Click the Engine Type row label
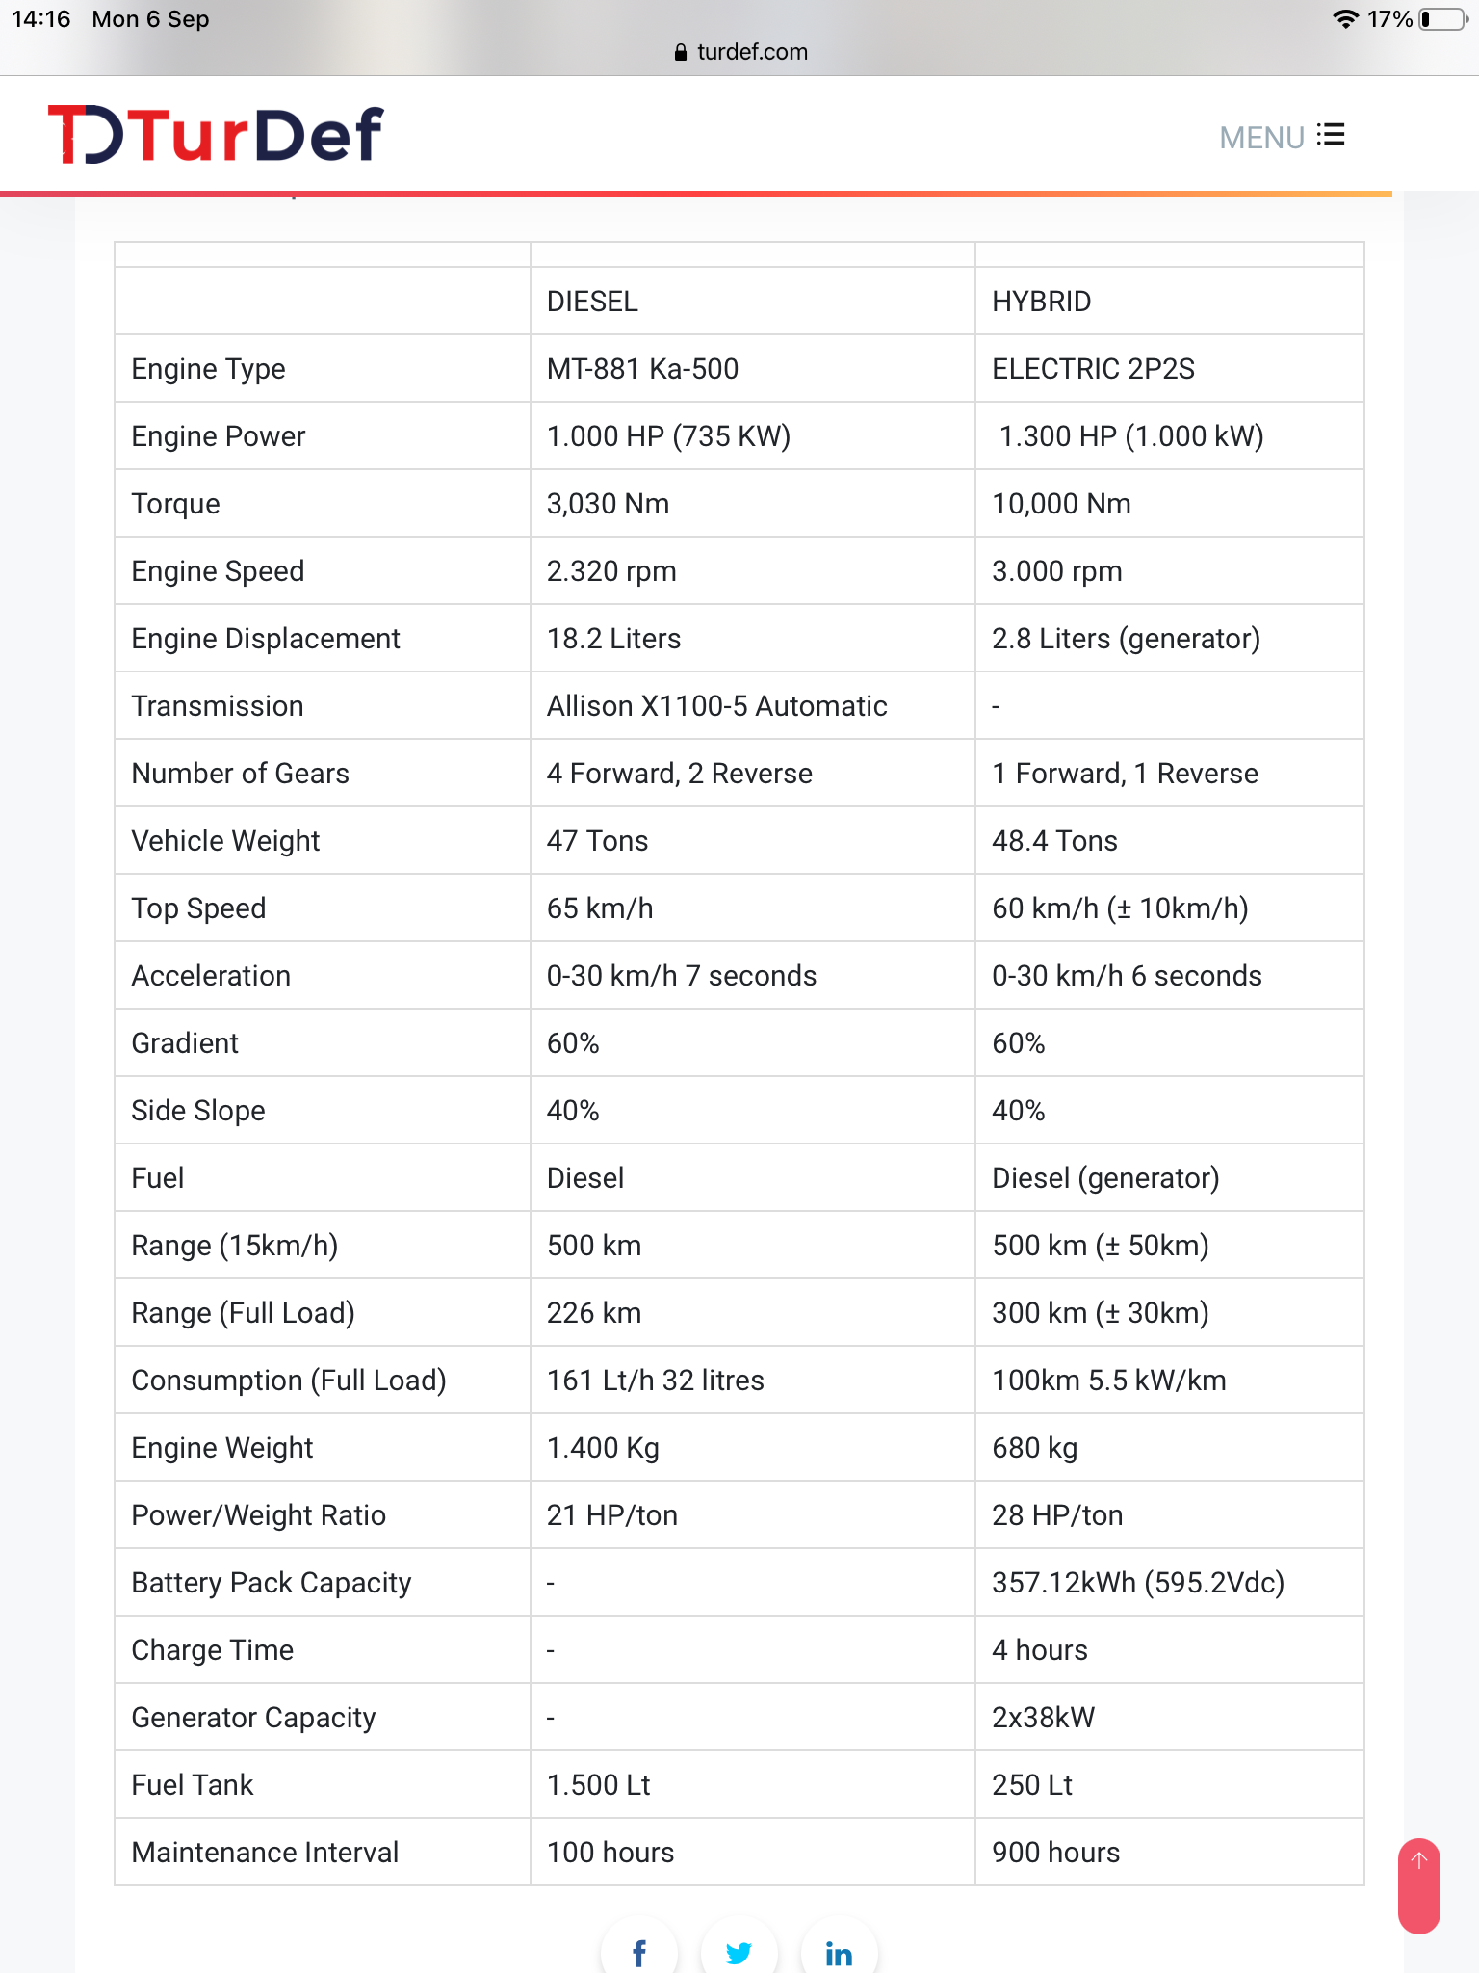The width and height of the screenshot is (1479, 1973). coord(208,369)
